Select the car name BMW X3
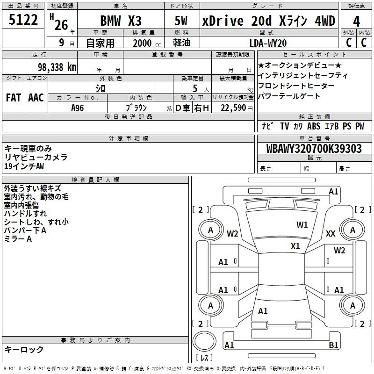 [121, 21]
